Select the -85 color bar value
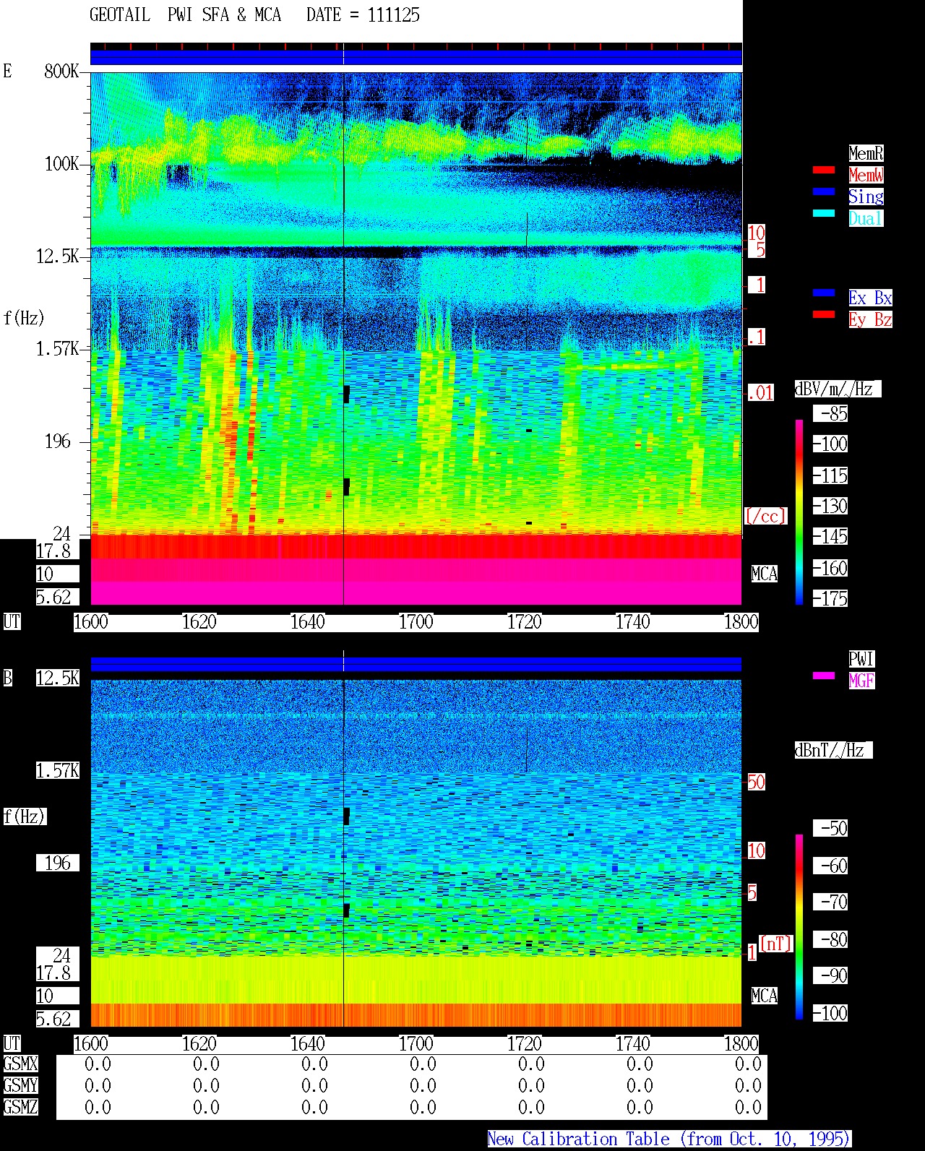The height and width of the screenshot is (1151, 925). click(x=830, y=414)
